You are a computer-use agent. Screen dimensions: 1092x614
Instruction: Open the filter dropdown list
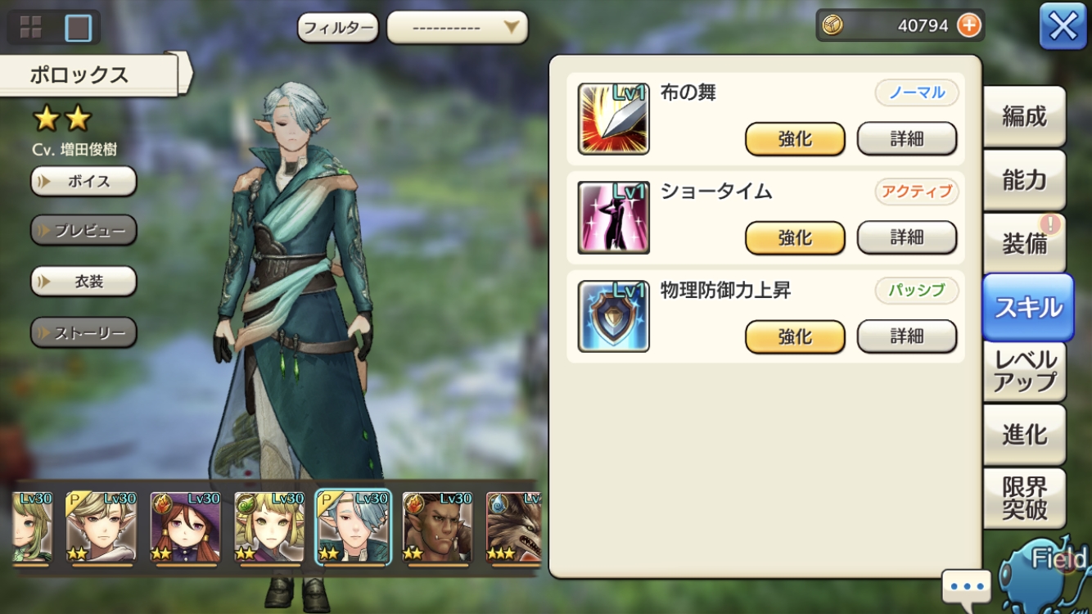(457, 28)
